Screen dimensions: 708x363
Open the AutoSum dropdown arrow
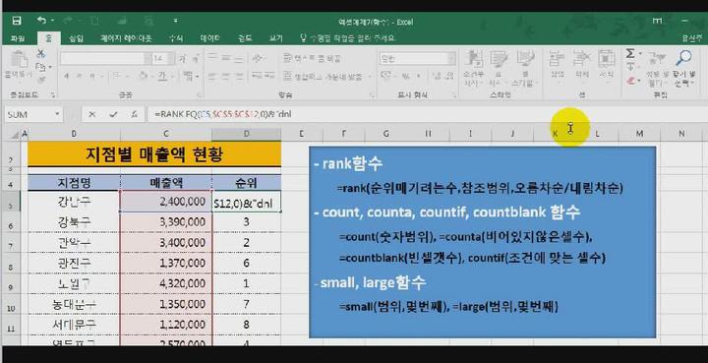(x=640, y=54)
